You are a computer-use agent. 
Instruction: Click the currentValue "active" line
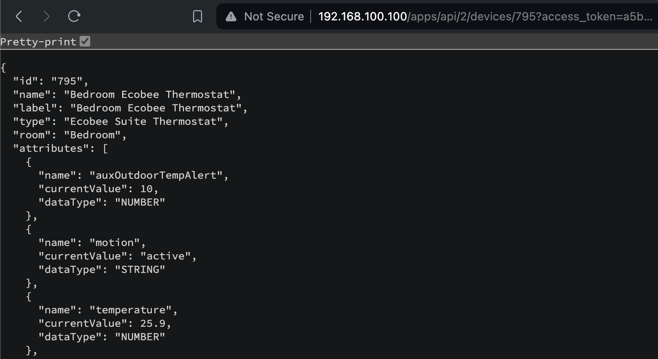tap(118, 256)
